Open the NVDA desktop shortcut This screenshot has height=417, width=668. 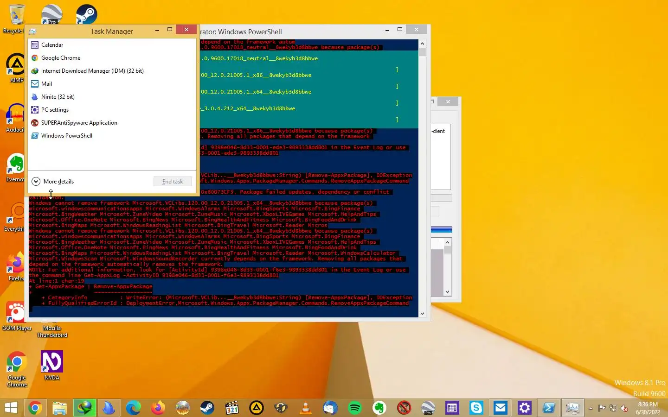52,366
